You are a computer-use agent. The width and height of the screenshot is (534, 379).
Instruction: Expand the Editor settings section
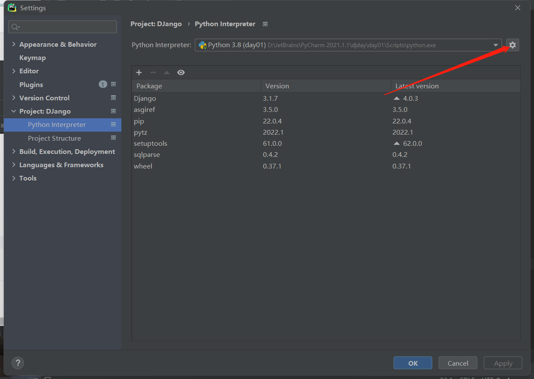tap(14, 71)
